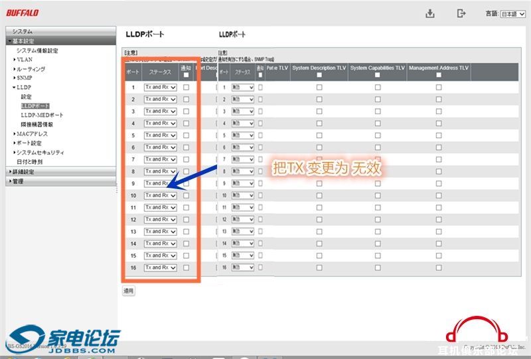Check Management Address TLV header checkbox
Screen dimensions: 531x359
439,75
